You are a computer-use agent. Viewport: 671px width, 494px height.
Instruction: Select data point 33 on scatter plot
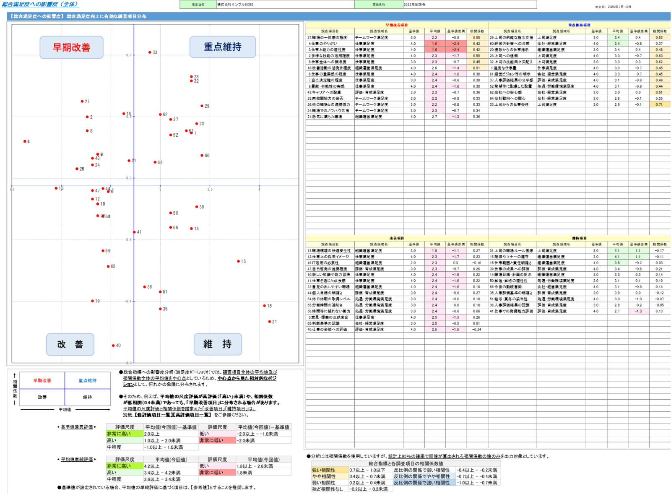coord(150,52)
